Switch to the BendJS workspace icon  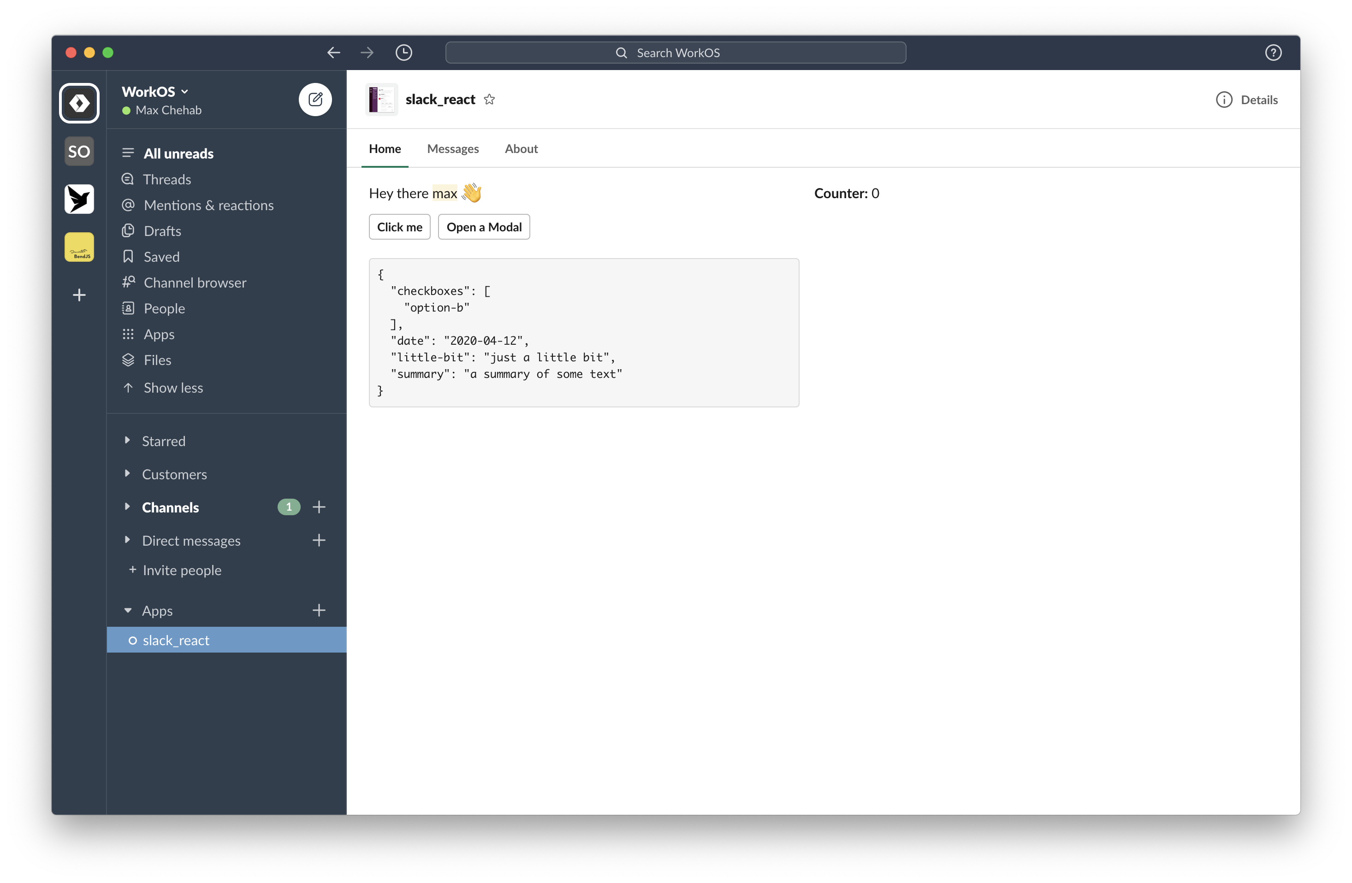(79, 247)
